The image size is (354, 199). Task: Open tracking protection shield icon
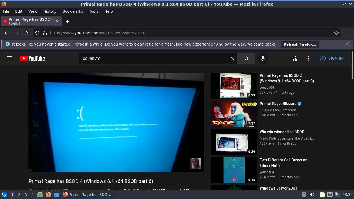pyautogui.click(x=37, y=33)
